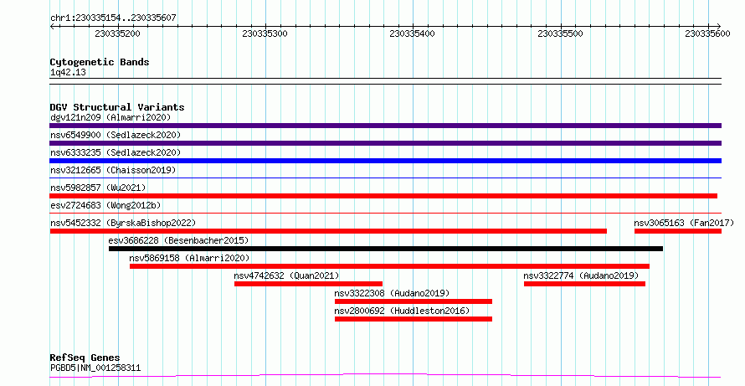Click the magenta PGBD5 gene track line
Screen dimensions: 745x386
click(385, 376)
